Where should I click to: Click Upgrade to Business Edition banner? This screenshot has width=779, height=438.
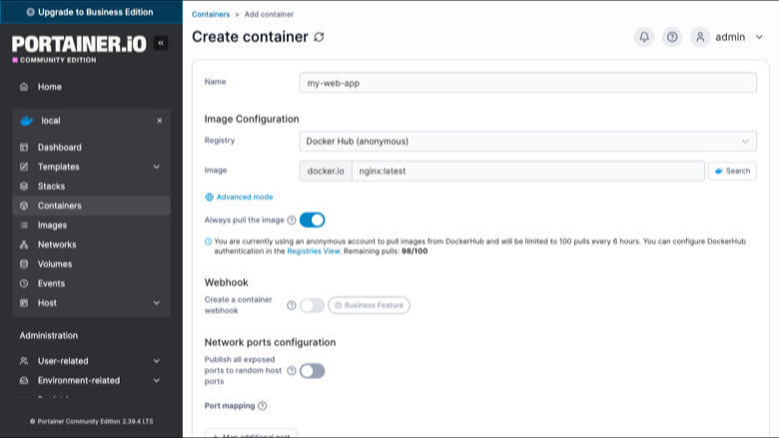tap(91, 12)
